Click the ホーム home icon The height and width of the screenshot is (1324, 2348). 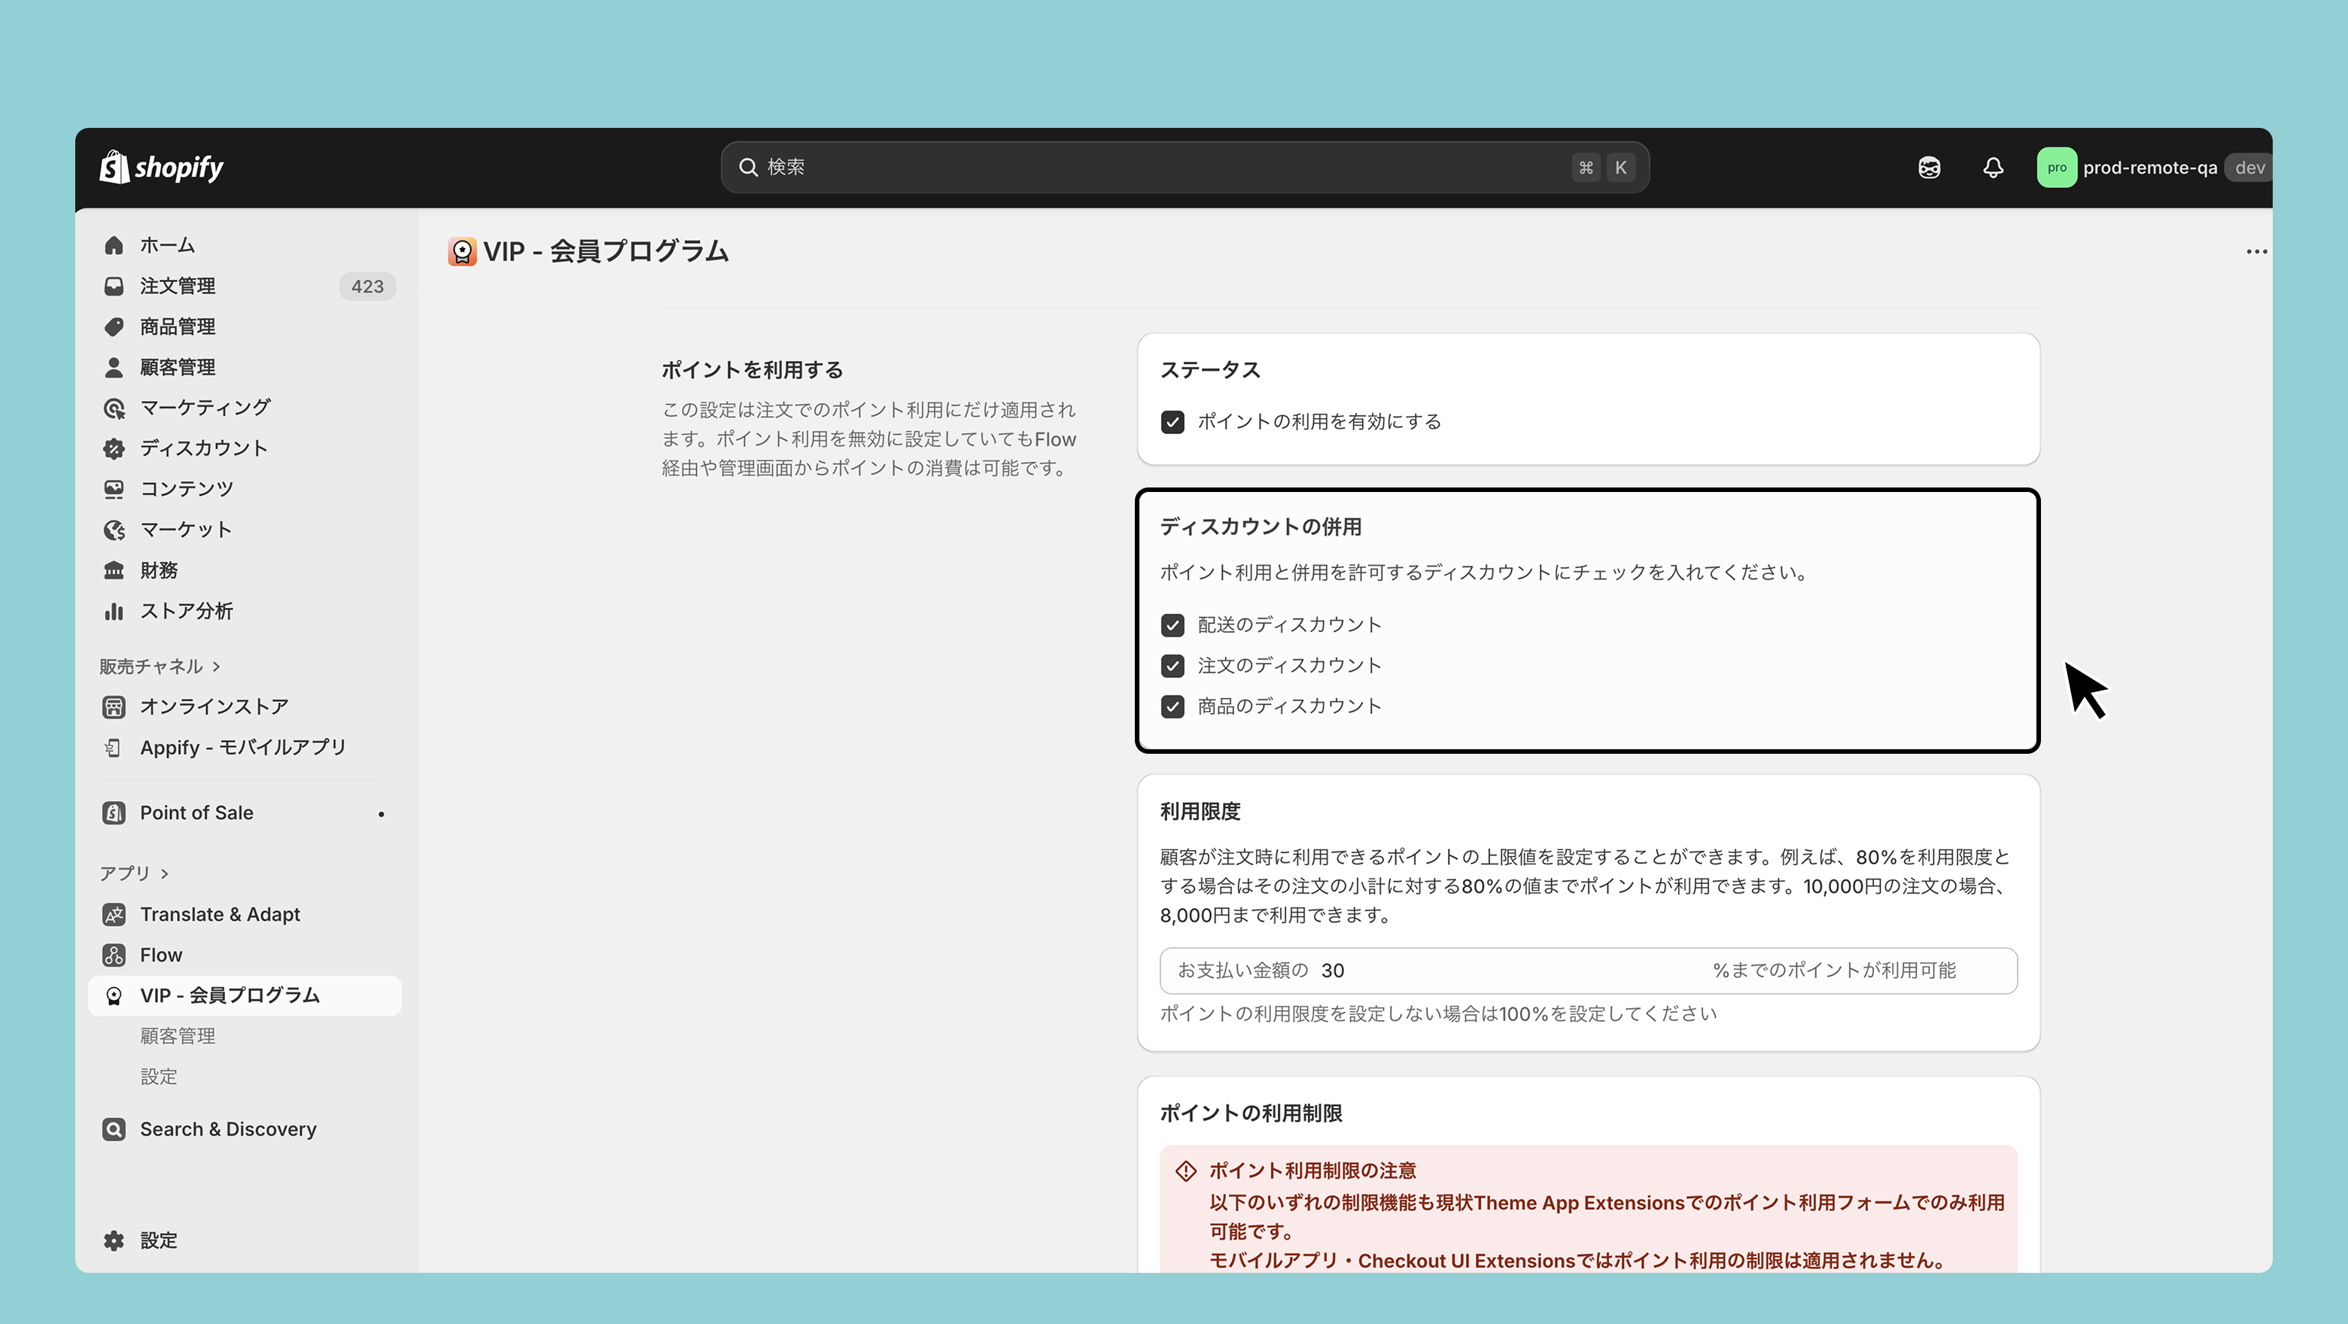click(x=114, y=245)
